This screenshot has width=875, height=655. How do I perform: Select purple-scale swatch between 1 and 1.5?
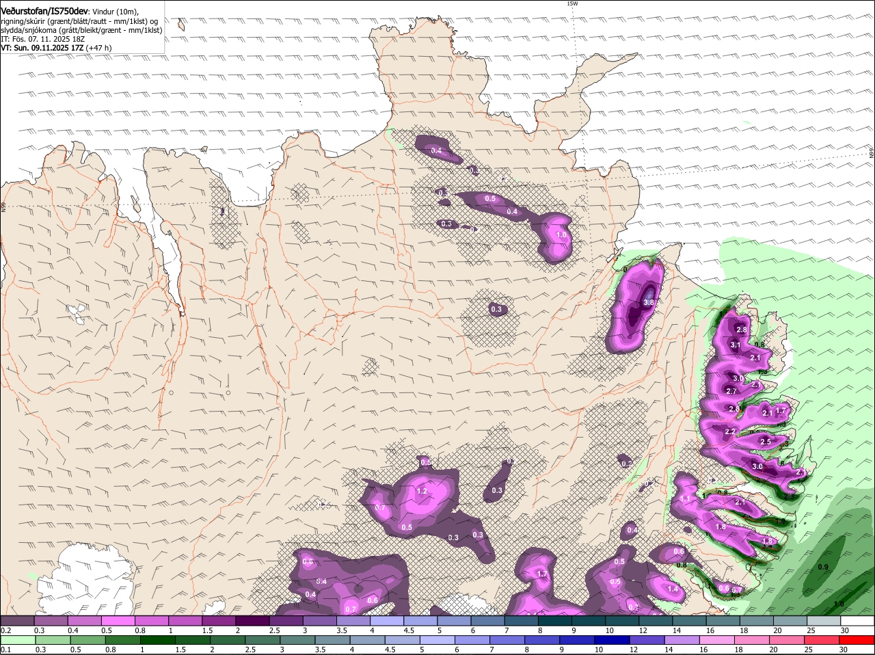point(185,621)
